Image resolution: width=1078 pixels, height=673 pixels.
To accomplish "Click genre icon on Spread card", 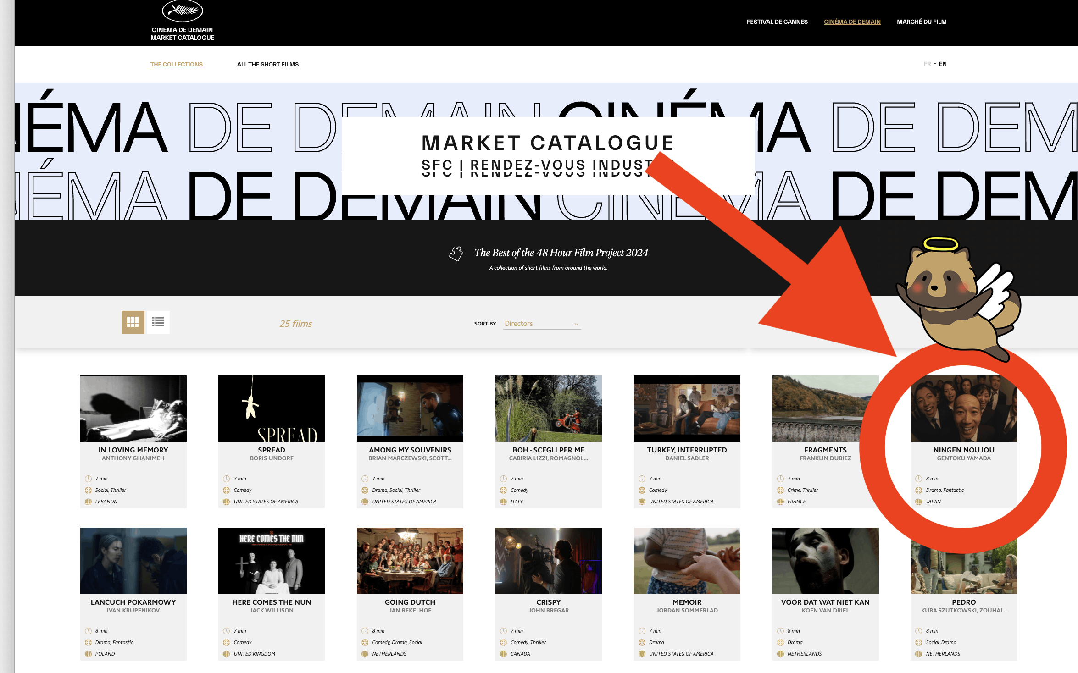I will pyautogui.click(x=227, y=490).
